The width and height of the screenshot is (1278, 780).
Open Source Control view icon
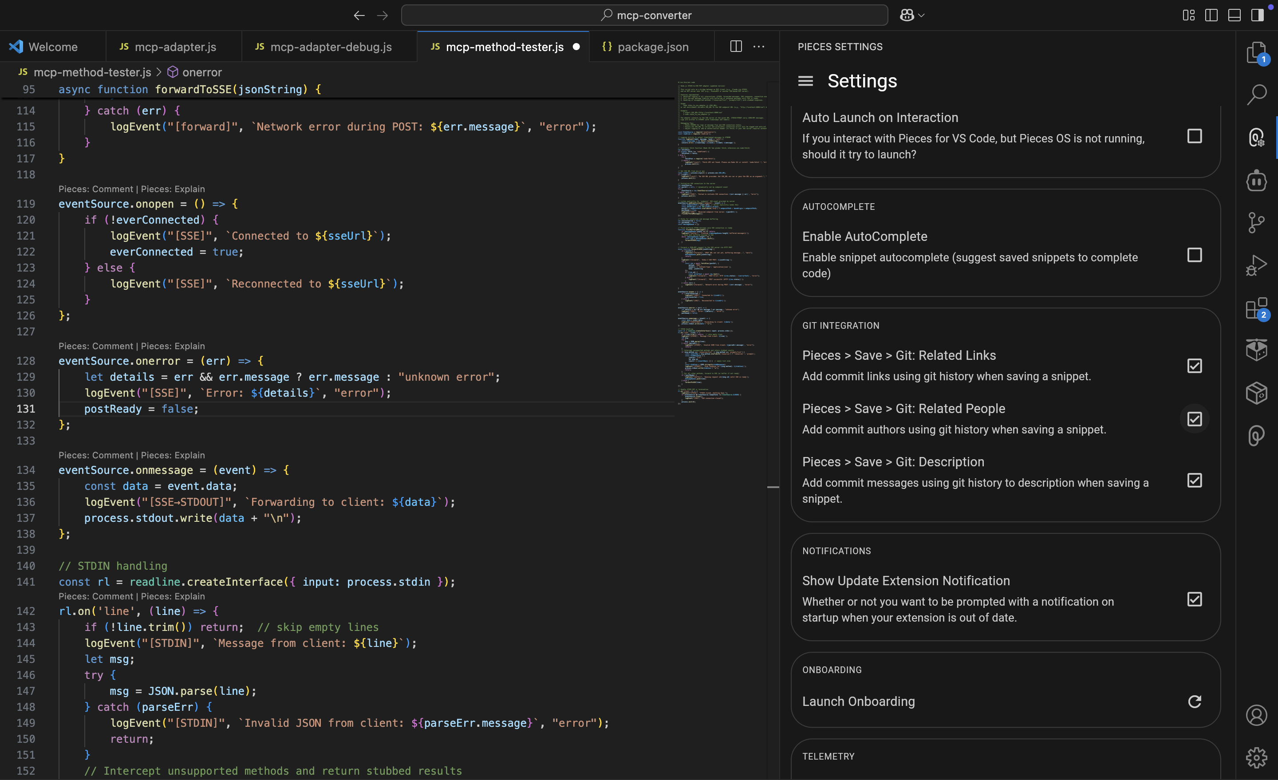click(1256, 223)
